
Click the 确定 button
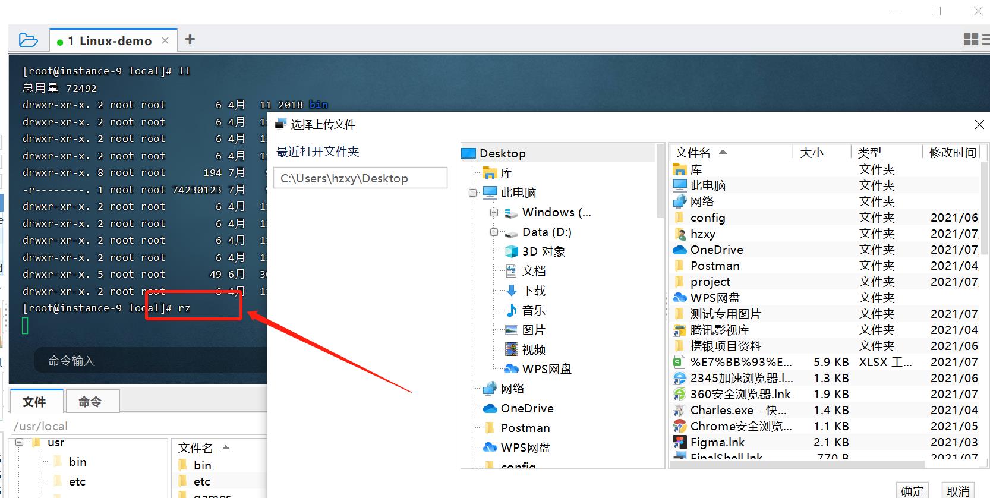pyautogui.click(x=912, y=490)
